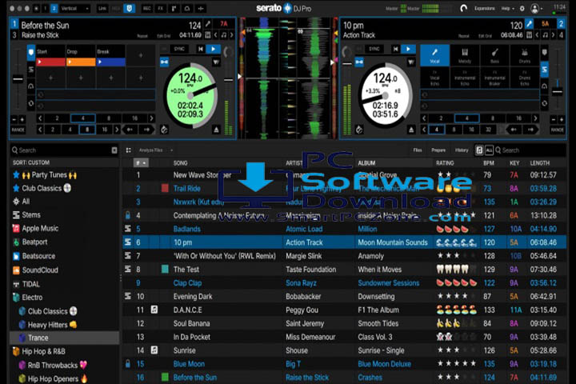Screen dimensions: 576x384
Task: Switch to deck layout 1 in top bar
Action: tap(45, 8)
